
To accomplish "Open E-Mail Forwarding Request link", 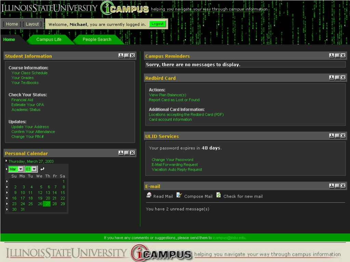I will coord(175,165).
